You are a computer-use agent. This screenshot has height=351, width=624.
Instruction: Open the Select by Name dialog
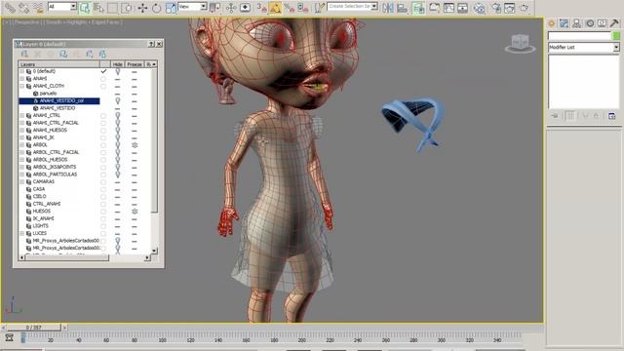pyautogui.click(x=98, y=7)
